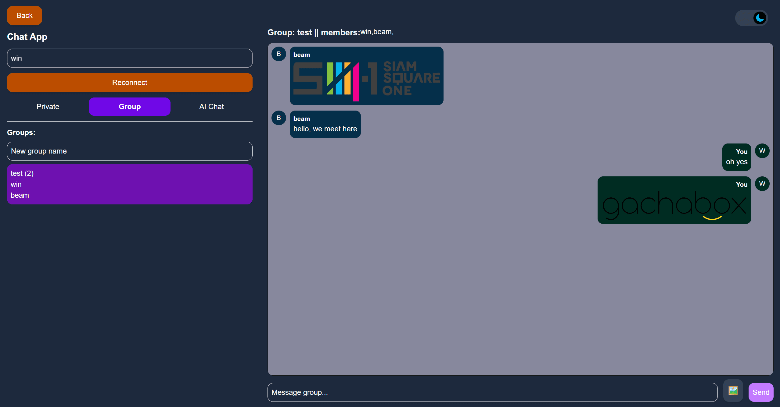Go back with the Back button
780x407 pixels.
point(24,16)
